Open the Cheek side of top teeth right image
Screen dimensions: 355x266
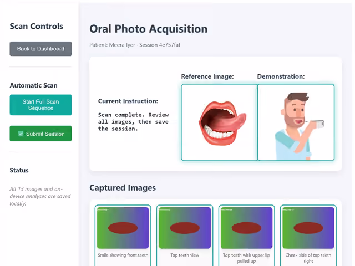click(x=308, y=228)
